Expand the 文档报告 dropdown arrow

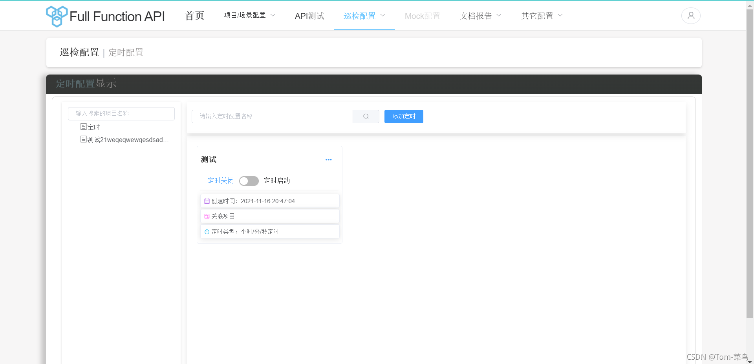499,15
